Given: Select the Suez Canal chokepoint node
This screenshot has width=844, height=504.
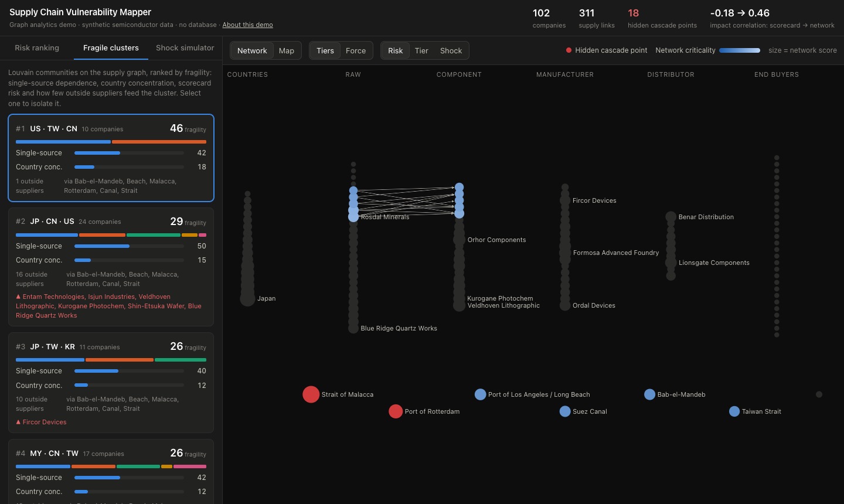Looking at the screenshot, I should (x=565, y=411).
